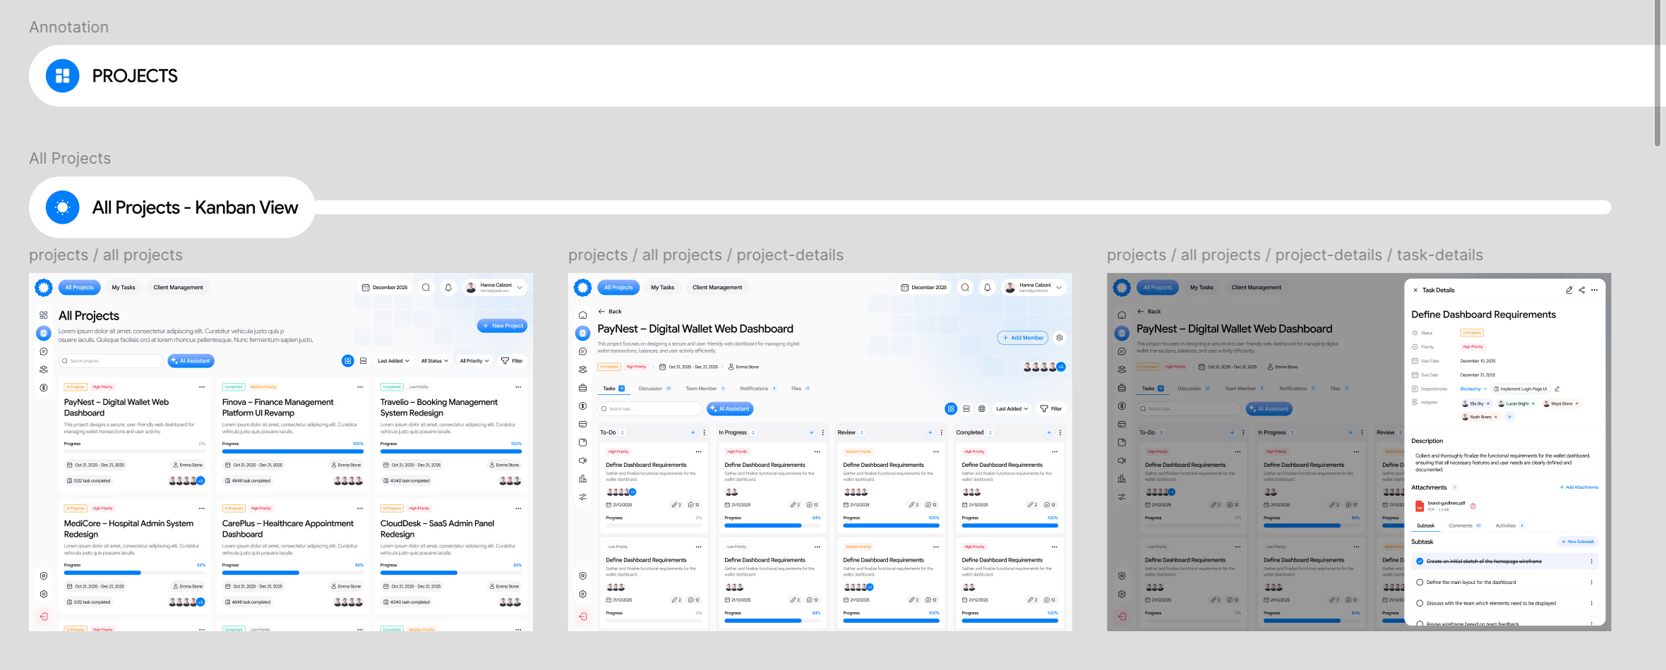Uncheck the completed homepage wireframe subtask
1666x670 pixels.
click(1419, 561)
